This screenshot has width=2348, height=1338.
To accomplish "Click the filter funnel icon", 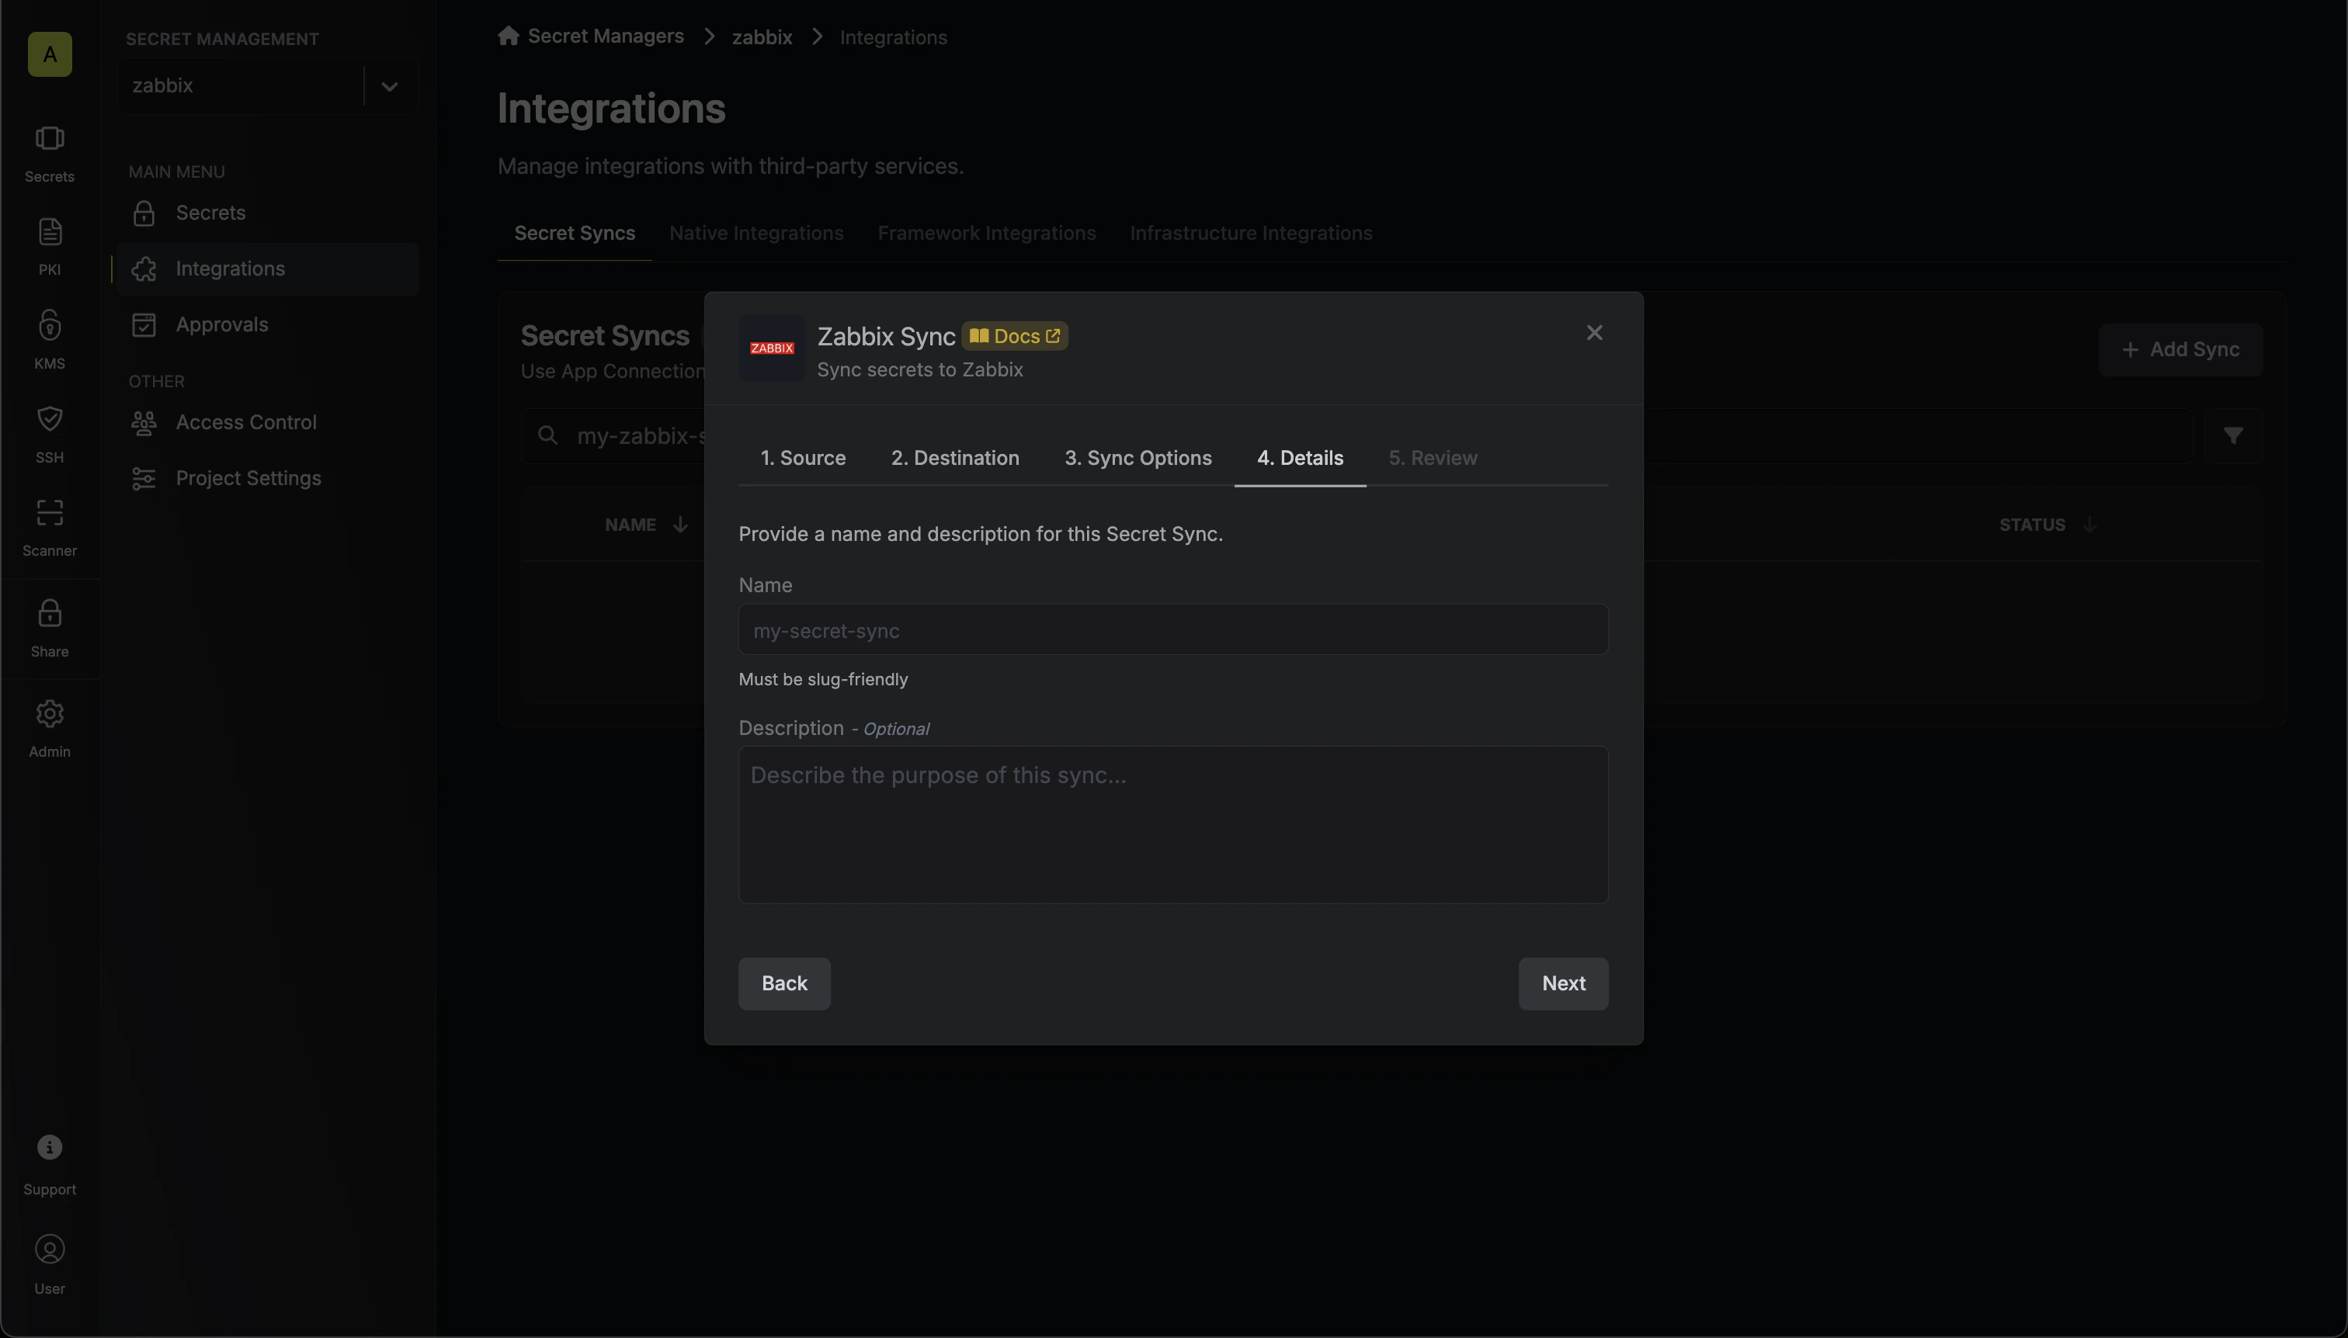I will coord(2233,435).
